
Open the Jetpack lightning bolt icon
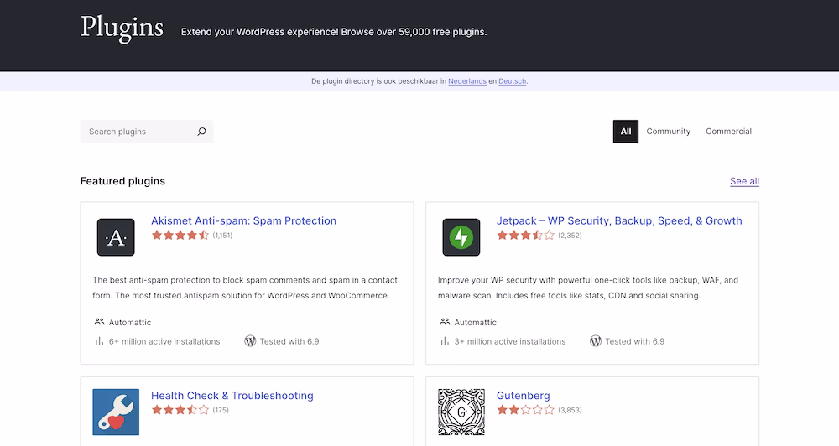[461, 237]
